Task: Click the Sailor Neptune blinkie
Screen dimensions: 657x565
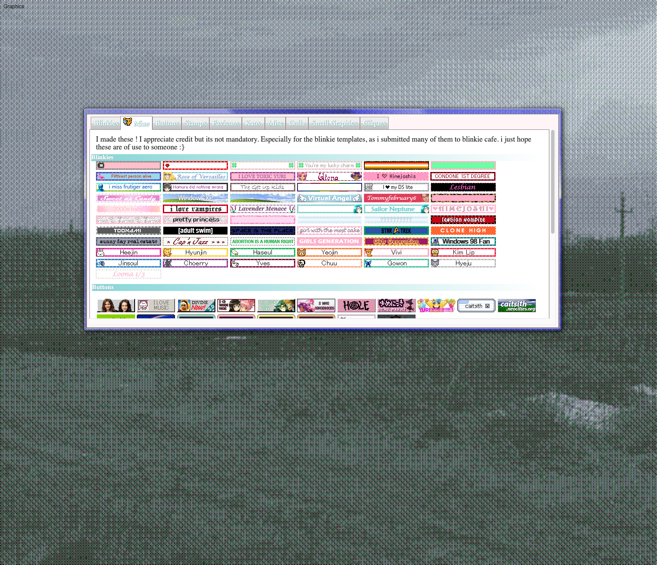Action: point(396,209)
